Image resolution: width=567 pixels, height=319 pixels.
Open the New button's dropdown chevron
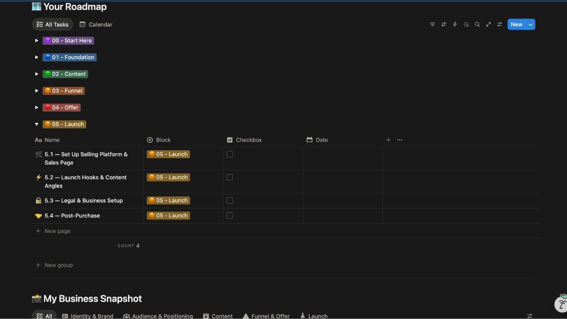530,24
